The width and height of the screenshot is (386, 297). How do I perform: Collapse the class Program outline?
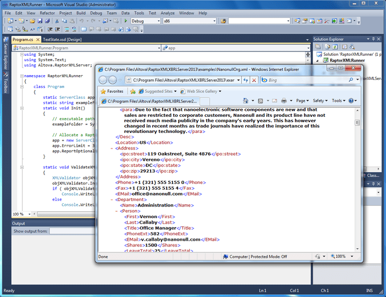pyautogui.click(x=22, y=87)
